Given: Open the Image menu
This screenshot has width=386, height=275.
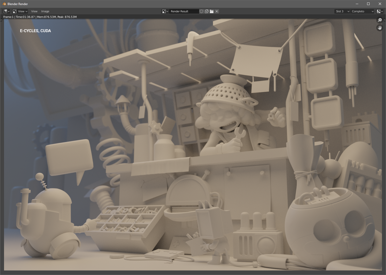Looking at the screenshot, I should point(45,11).
